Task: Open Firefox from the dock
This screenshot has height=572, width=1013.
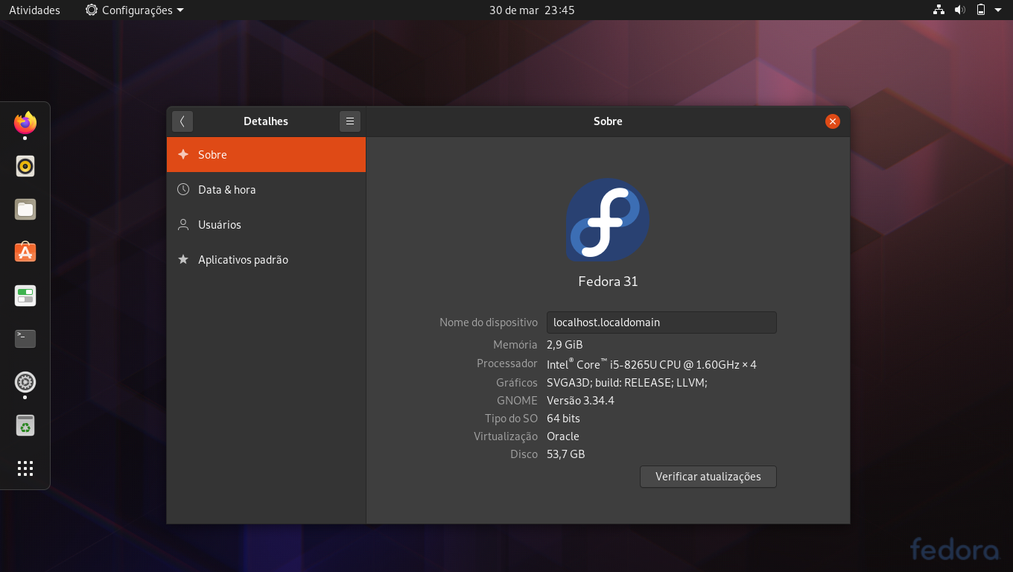Action: click(25, 123)
